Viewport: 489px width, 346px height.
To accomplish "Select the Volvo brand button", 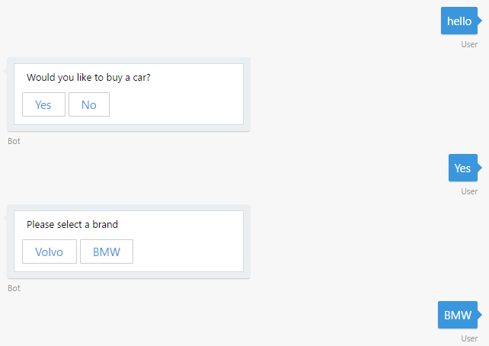I will (50, 251).
